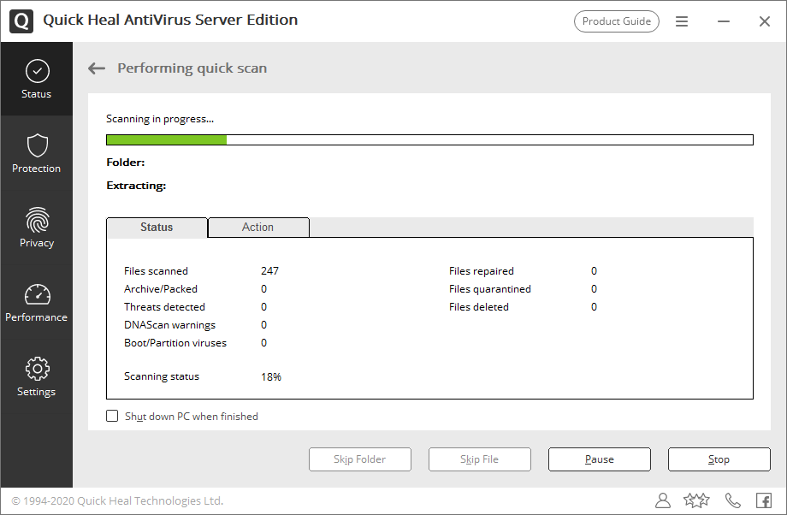Click the Boot/Partition viruses label
Screen dimensions: 787x515
click(175, 343)
